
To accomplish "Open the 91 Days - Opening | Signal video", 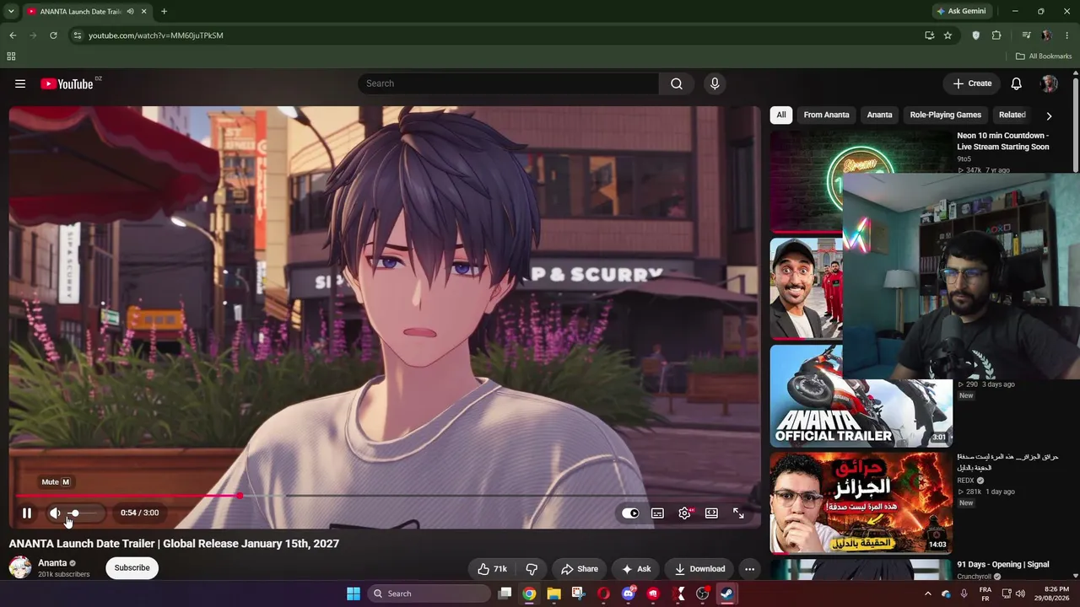I will point(1003,565).
